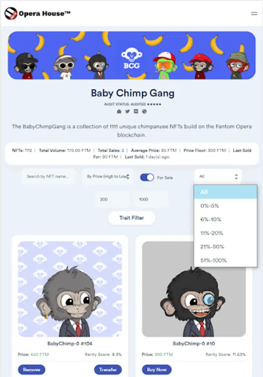Expand the sort By Price dropdown
Screen dimensions: 263x377
pyautogui.click(x=108, y=176)
